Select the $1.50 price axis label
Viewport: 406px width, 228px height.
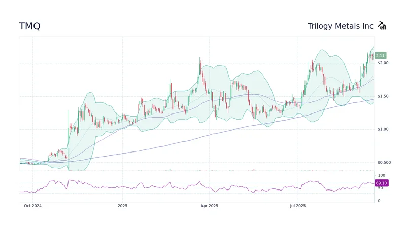click(383, 96)
